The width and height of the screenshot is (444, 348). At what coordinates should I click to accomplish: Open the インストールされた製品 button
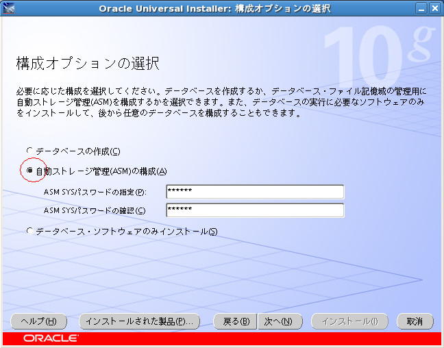tap(139, 321)
